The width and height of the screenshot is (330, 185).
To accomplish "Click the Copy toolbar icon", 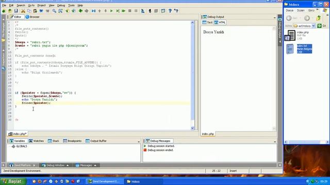I will [29, 11].
